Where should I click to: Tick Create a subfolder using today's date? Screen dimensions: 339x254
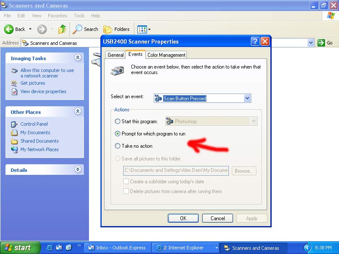(126, 182)
